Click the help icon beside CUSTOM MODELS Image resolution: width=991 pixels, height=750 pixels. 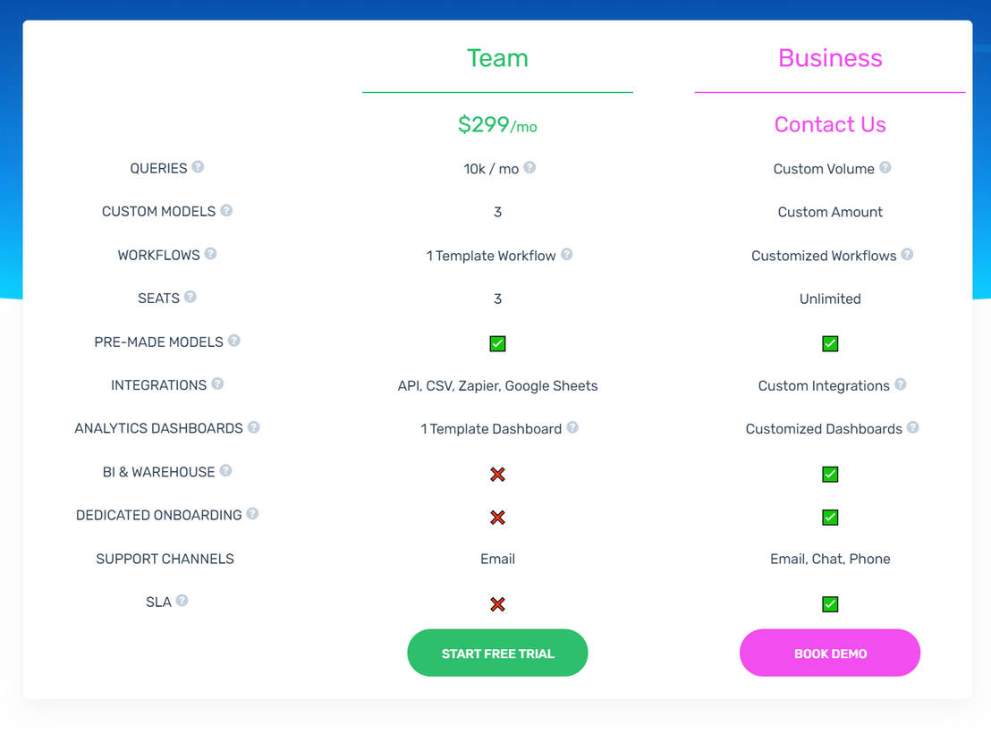click(226, 211)
